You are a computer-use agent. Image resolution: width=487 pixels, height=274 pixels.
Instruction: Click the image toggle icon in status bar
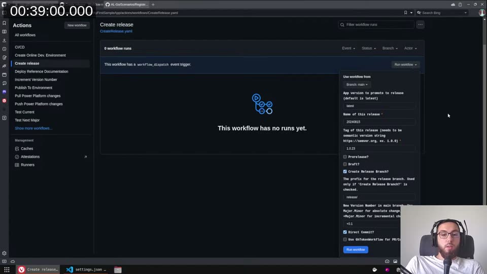(395, 262)
